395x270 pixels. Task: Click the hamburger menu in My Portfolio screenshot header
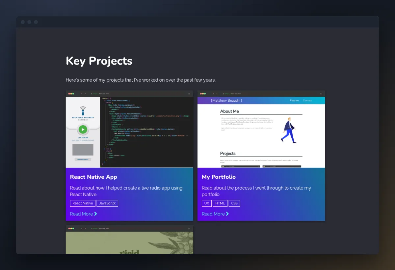[x=321, y=93]
